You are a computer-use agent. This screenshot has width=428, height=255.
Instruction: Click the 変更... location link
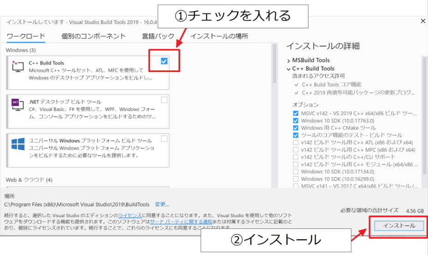click(162, 204)
